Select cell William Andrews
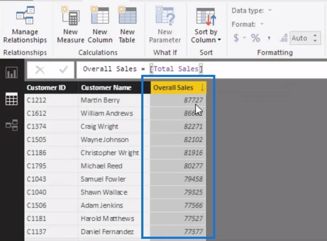 click(x=114, y=113)
